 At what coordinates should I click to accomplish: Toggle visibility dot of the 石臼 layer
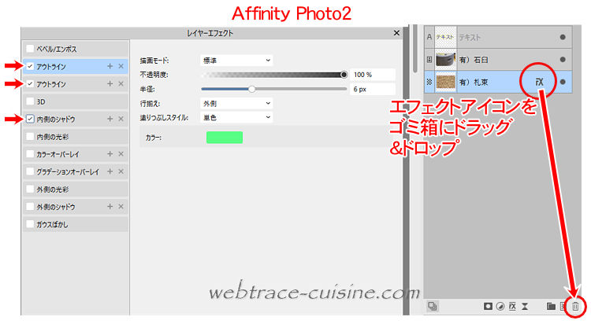pyautogui.click(x=563, y=59)
